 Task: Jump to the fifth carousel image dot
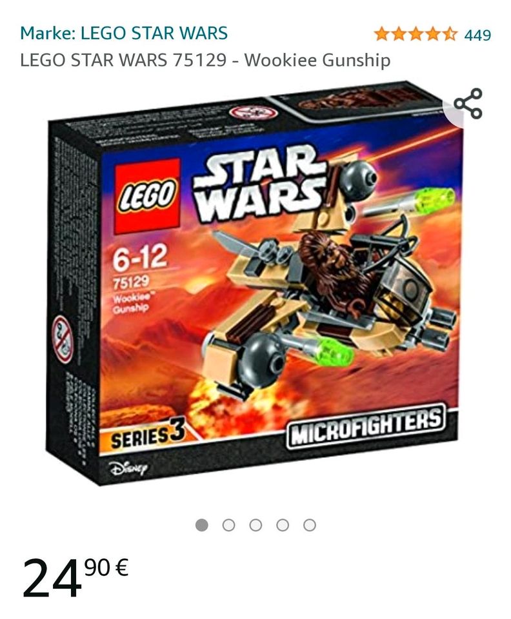[x=309, y=525]
